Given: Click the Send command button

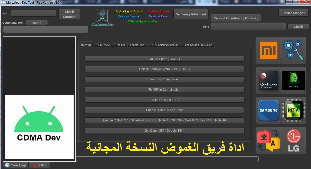Looking at the screenshot, I should click(x=37, y=23).
